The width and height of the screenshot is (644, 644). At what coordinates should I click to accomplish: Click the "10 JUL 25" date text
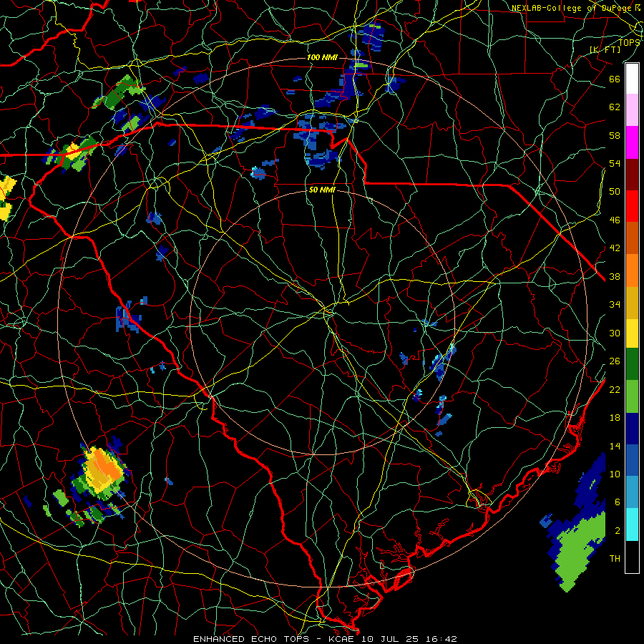coord(390,639)
